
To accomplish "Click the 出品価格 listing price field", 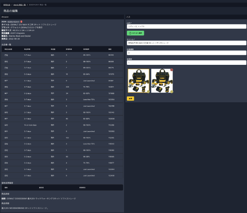I will (x=186, y=52).
